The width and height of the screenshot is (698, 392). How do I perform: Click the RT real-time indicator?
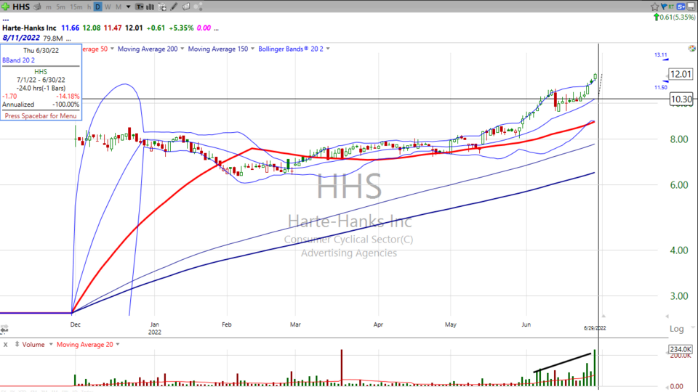pyautogui.click(x=671, y=7)
